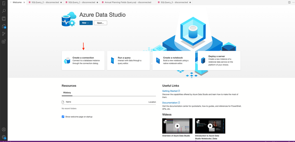Click the Create a connection database icon
Viewport: 295px width, 142px height.
(x=67, y=61)
